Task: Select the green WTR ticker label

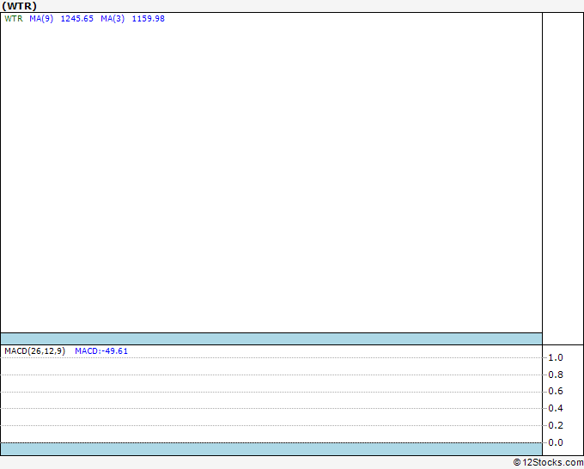Action: pos(14,19)
